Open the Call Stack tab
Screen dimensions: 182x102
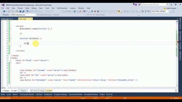pos(39,94)
